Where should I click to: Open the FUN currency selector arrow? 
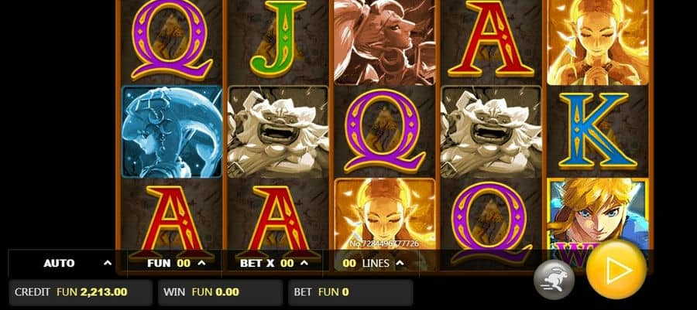click(x=201, y=263)
